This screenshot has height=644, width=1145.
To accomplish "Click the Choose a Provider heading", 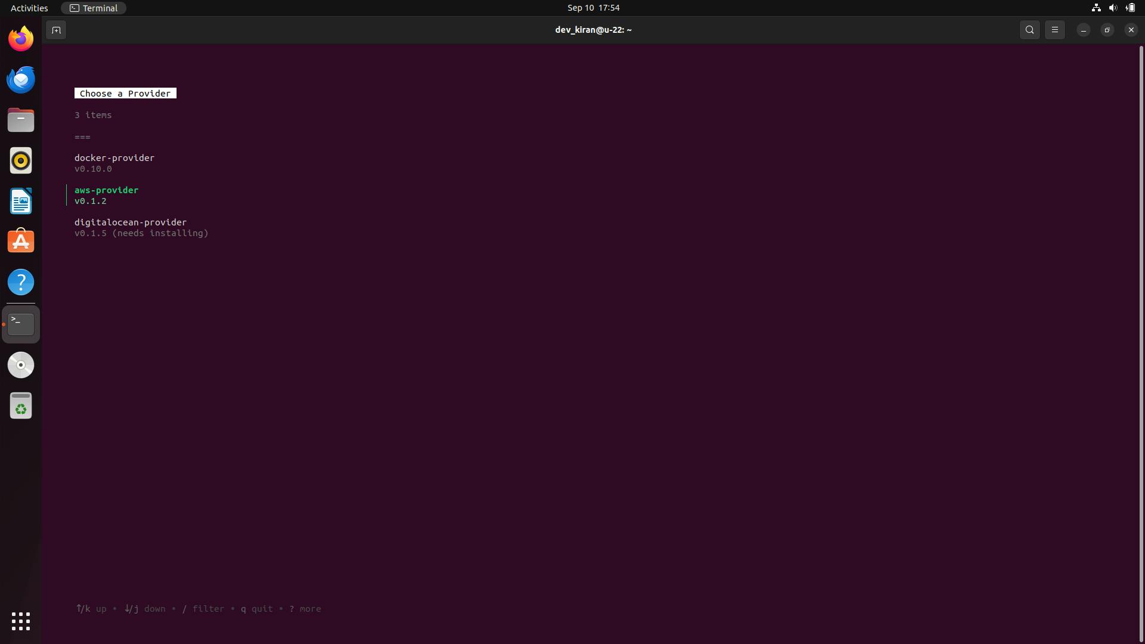I will (125, 94).
